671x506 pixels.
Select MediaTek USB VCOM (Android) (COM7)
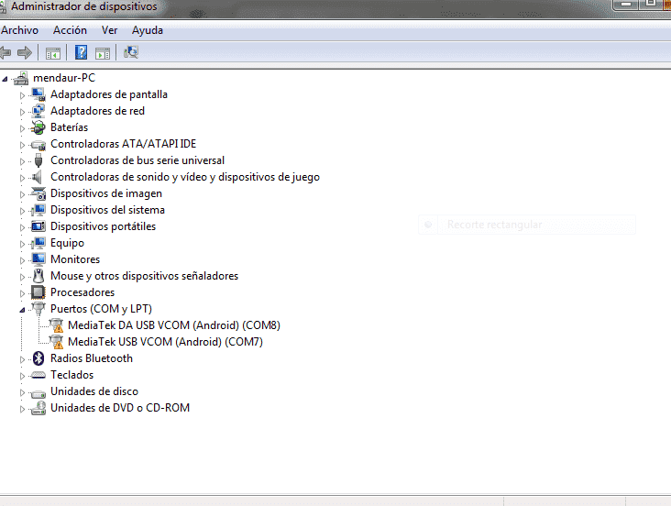165,342
